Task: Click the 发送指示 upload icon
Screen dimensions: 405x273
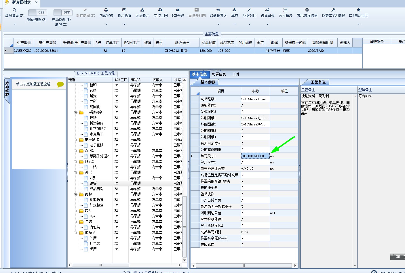Action: click(142, 10)
